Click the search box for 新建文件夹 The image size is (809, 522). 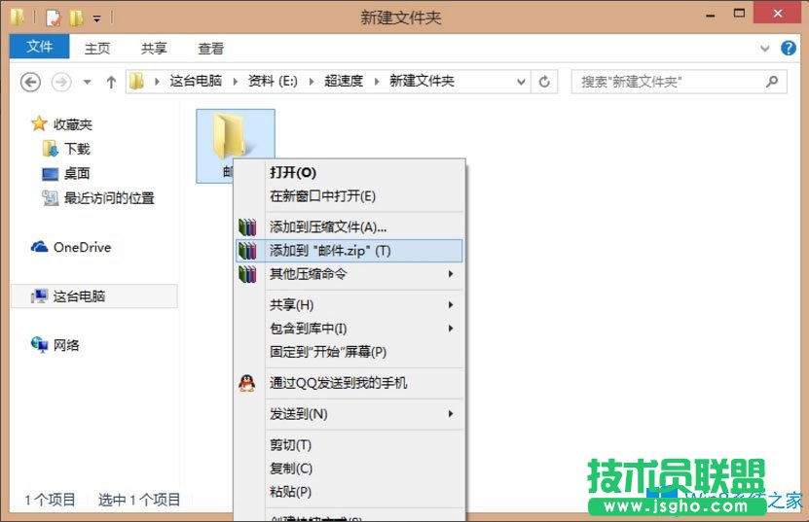tap(679, 82)
